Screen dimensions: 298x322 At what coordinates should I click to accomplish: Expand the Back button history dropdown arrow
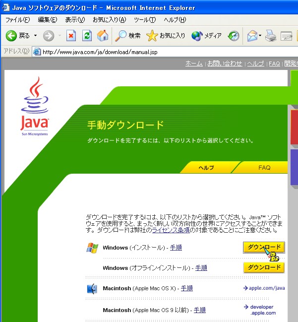point(35,36)
